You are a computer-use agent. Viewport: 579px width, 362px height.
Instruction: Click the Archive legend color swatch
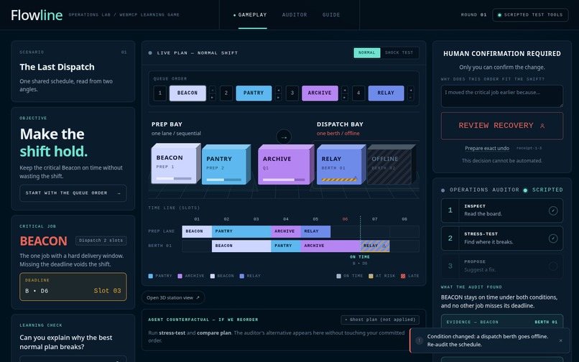click(x=180, y=276)
